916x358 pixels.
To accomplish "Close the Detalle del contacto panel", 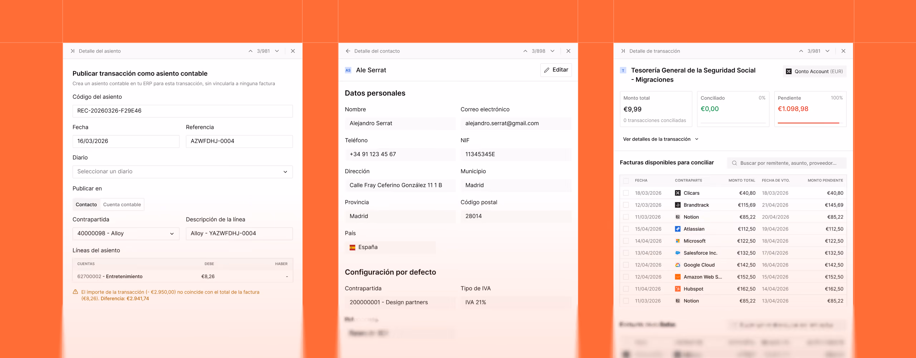I will pyautogui.click(x=569, y=51).
